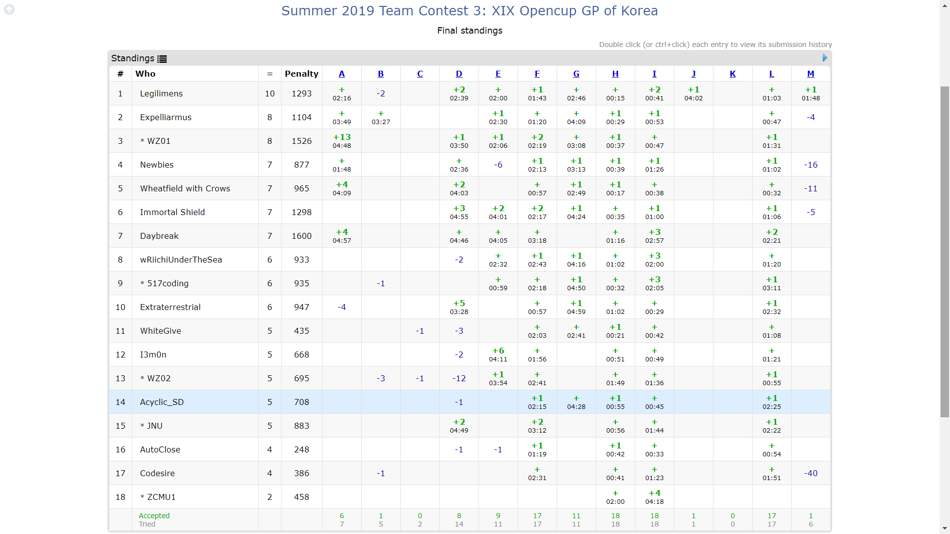Open problem M link
Viewport: 950px width, 534px height.
(810, 74)
